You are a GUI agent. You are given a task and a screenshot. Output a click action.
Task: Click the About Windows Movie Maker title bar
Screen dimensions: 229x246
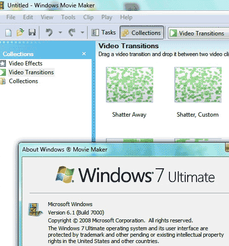pos(123,149)
